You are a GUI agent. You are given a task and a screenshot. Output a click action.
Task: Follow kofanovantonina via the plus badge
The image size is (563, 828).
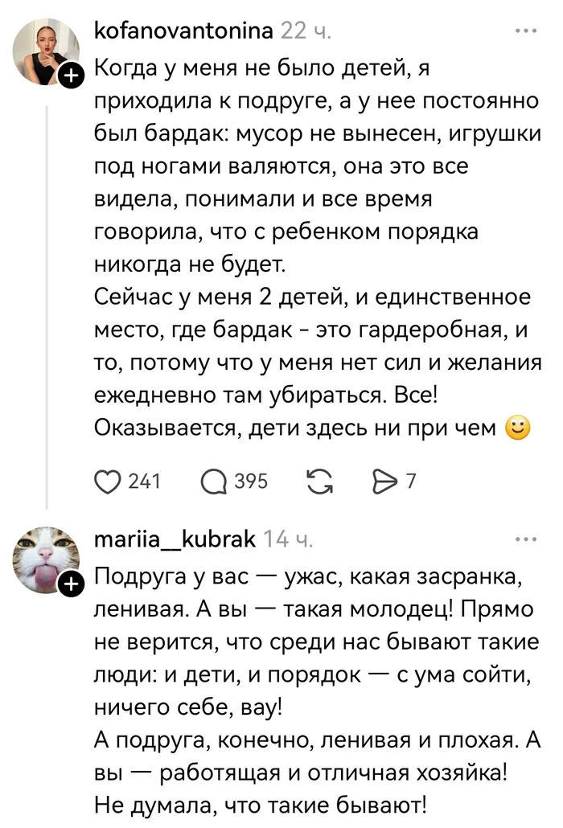point(71,76)
